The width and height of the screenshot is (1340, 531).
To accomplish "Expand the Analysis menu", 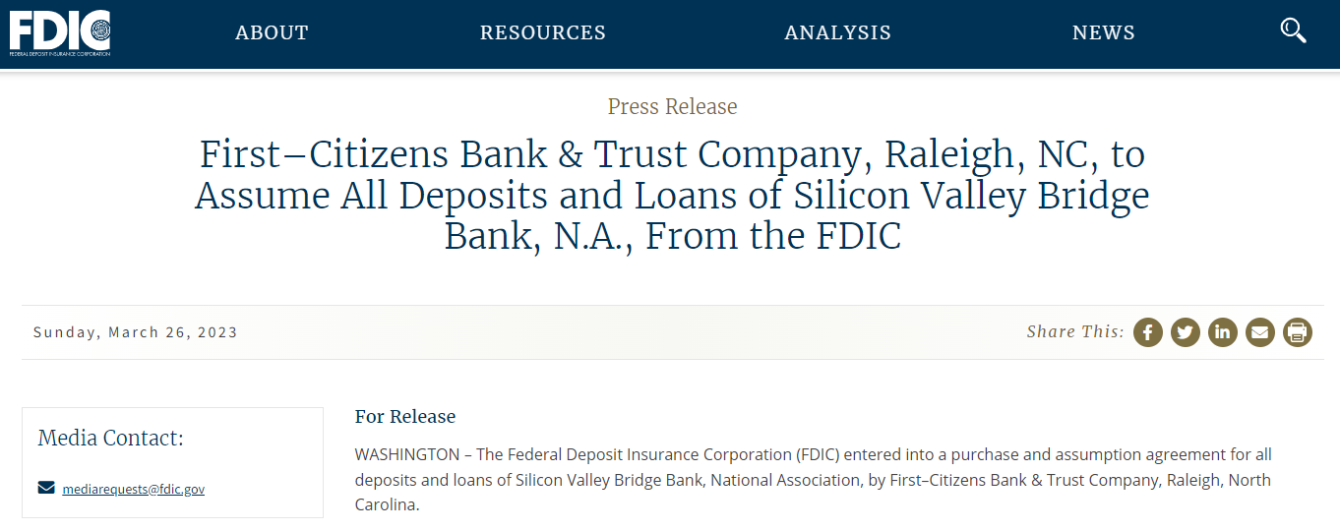I will pos(837,32).
